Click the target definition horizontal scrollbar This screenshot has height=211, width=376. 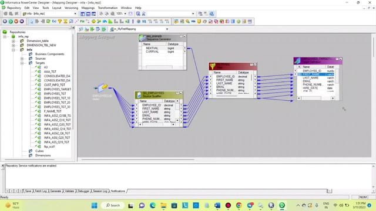[x=316, y=98]
